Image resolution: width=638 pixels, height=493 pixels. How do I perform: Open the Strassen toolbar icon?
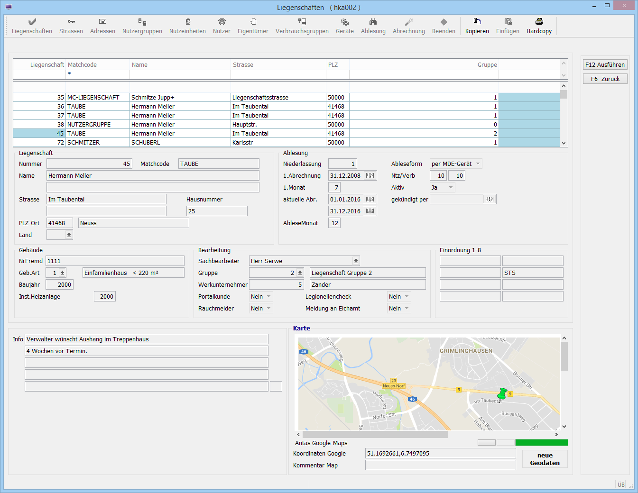click(71, 22)
